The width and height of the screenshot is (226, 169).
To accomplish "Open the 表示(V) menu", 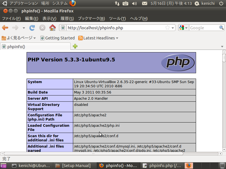I will pyautogui.click(x=49, y=19).
